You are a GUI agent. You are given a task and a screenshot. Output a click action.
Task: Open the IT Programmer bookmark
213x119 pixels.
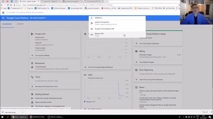coord(15,8)
